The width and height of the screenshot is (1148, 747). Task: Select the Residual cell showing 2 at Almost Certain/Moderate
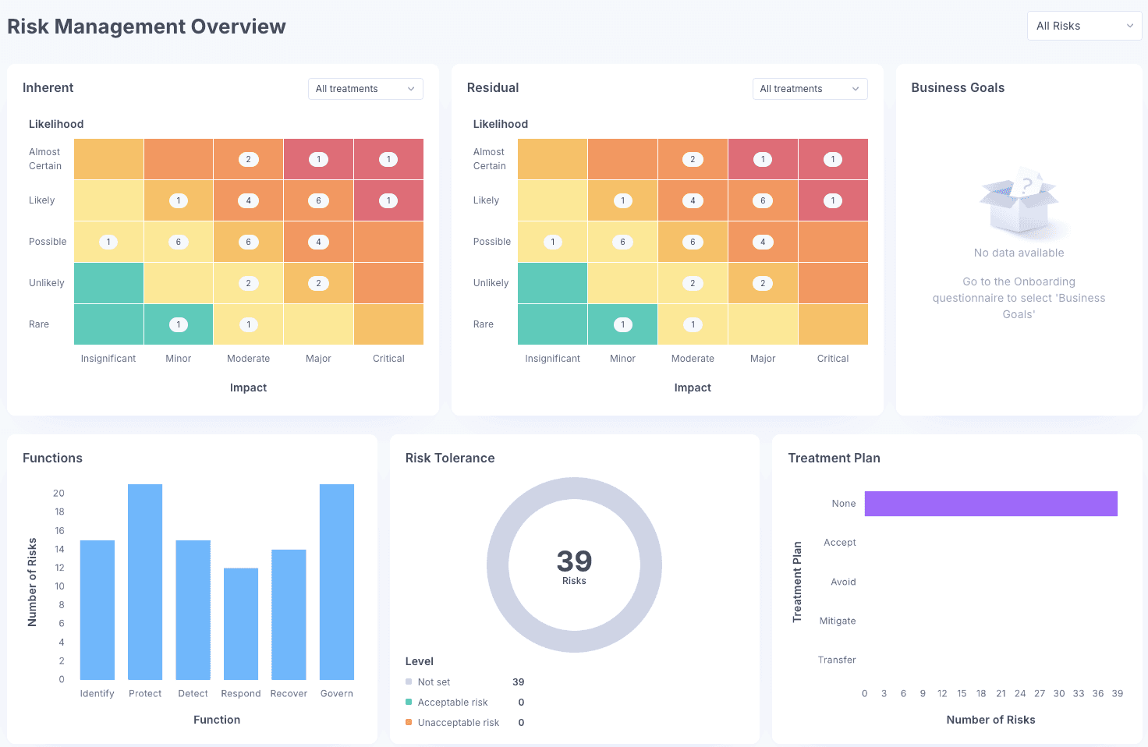coord(693,158)
